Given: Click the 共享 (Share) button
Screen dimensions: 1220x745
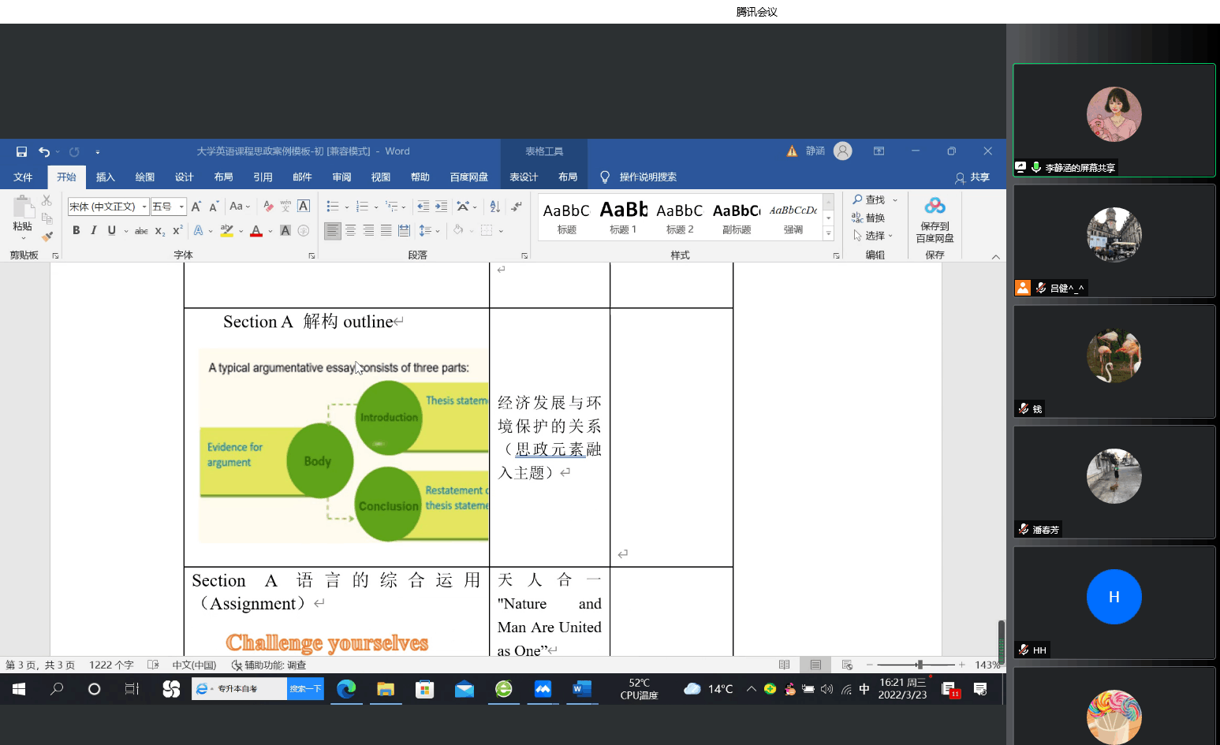Looking at the screenshot, I should [x=972, y=177].
